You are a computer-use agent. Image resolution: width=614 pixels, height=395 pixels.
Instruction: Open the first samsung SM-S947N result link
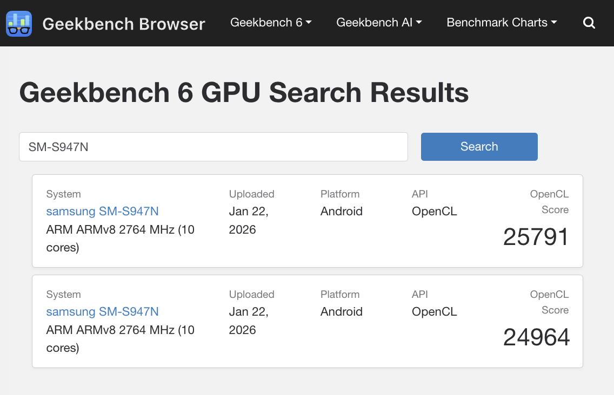coord(102,212)
